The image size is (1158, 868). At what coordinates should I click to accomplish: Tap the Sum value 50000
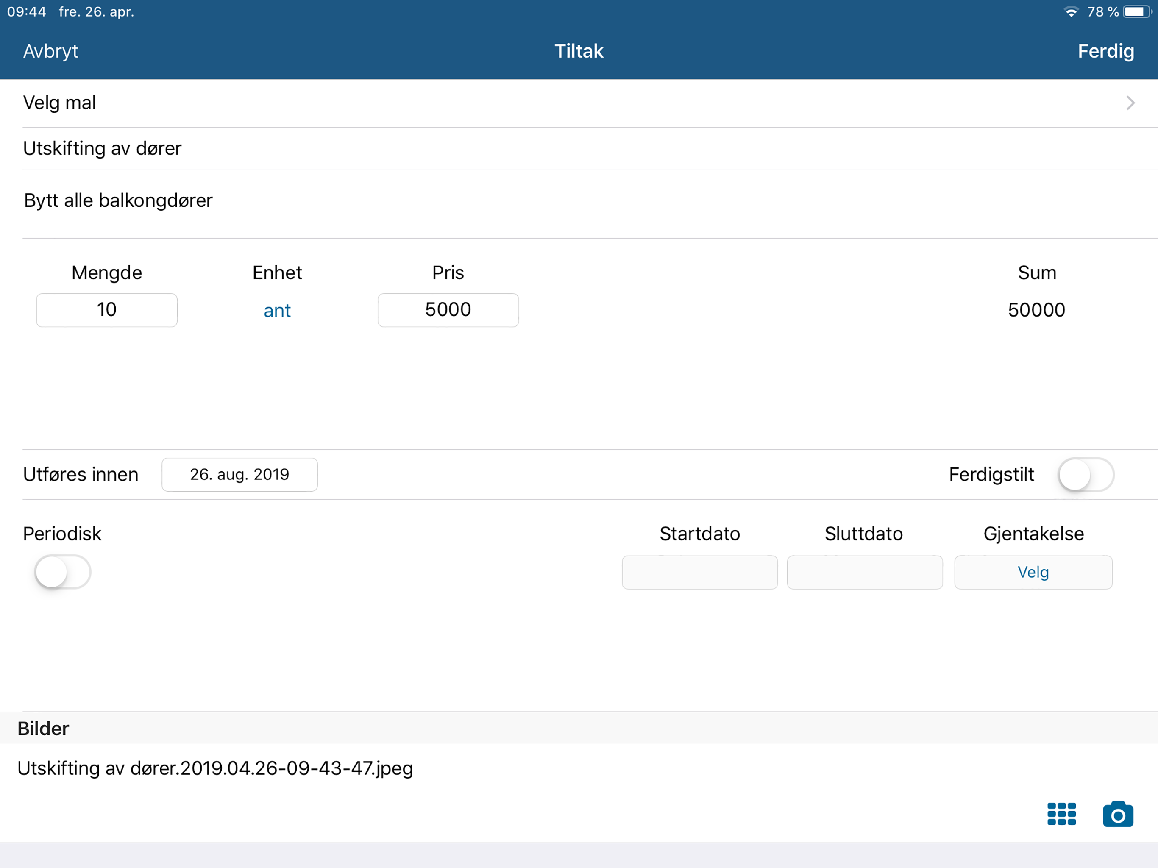pos(1036,310)
